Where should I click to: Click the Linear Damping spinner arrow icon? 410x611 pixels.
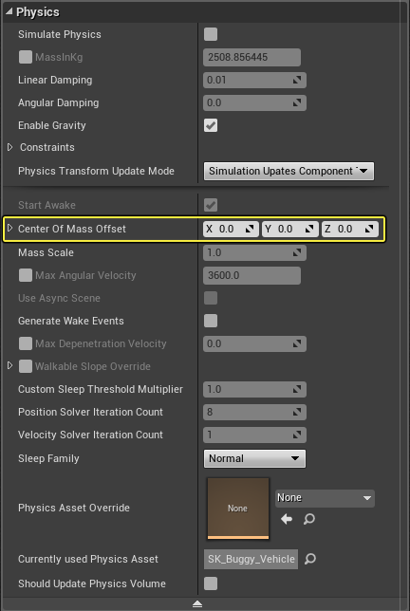point(297,80)
